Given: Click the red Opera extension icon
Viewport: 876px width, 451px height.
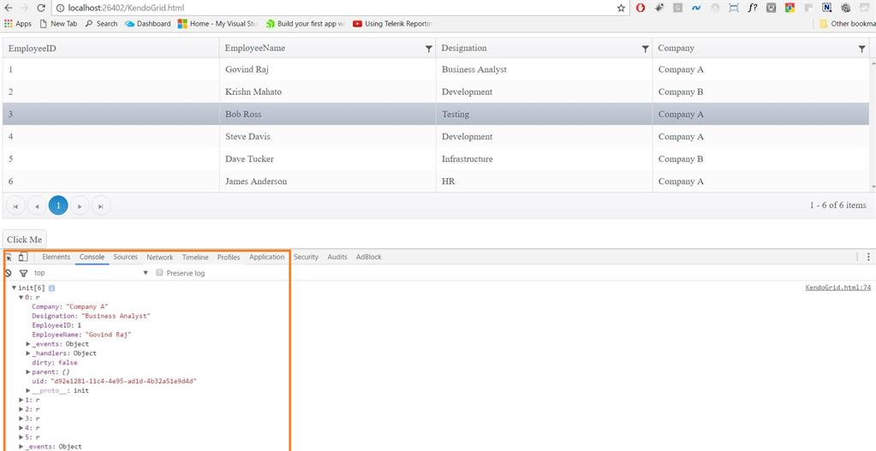Looking at the screenshot, I should coord(641,8).
